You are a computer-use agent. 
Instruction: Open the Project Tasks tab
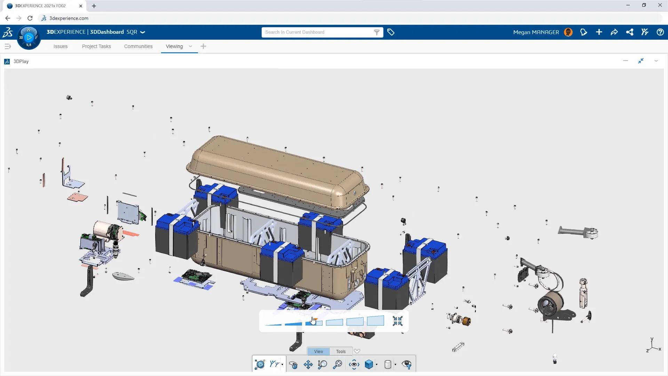pos(96,46)
